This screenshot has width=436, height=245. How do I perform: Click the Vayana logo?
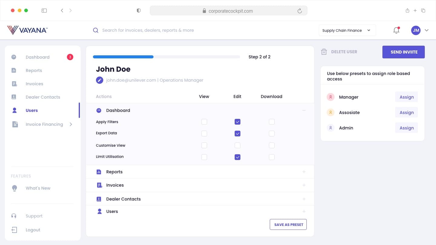(27, 30)
